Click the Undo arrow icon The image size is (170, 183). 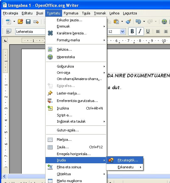pos(138,22)
